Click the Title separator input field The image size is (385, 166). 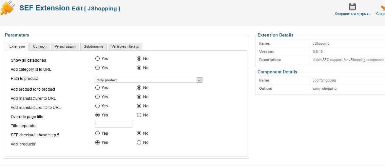tap(114, 125)
